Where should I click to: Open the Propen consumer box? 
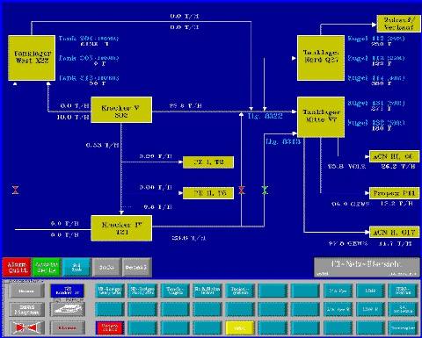coord(395,193)
